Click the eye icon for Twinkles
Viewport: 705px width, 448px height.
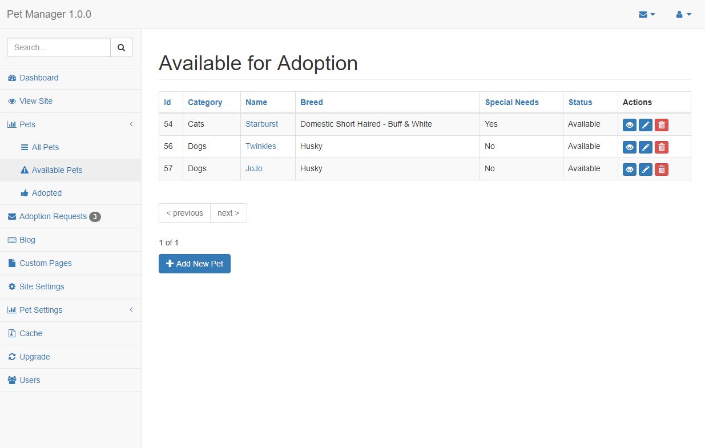click(630, 147)
